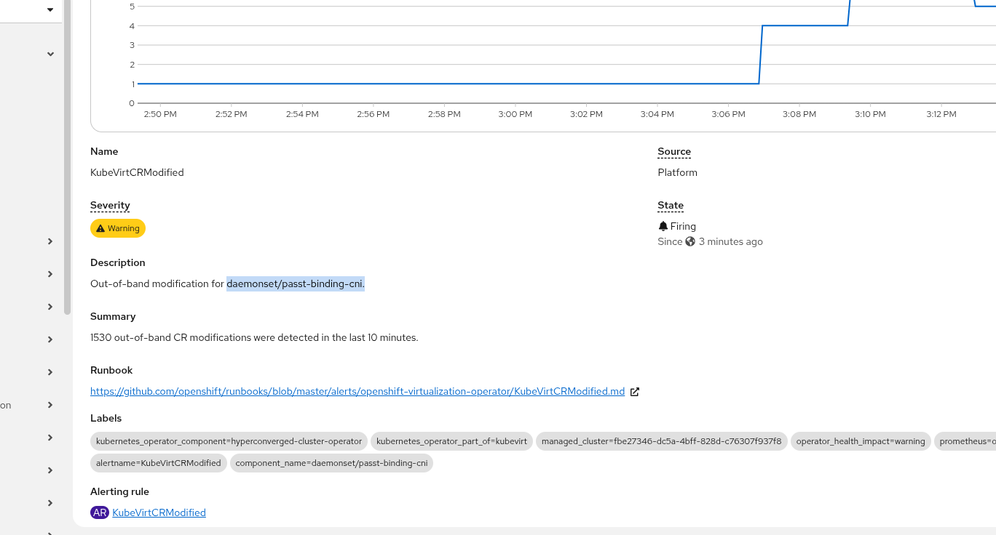Viewport: 996px width, 535px height.
Task: Click the operator_health_impact=warning label
Action: coord(860,441)
